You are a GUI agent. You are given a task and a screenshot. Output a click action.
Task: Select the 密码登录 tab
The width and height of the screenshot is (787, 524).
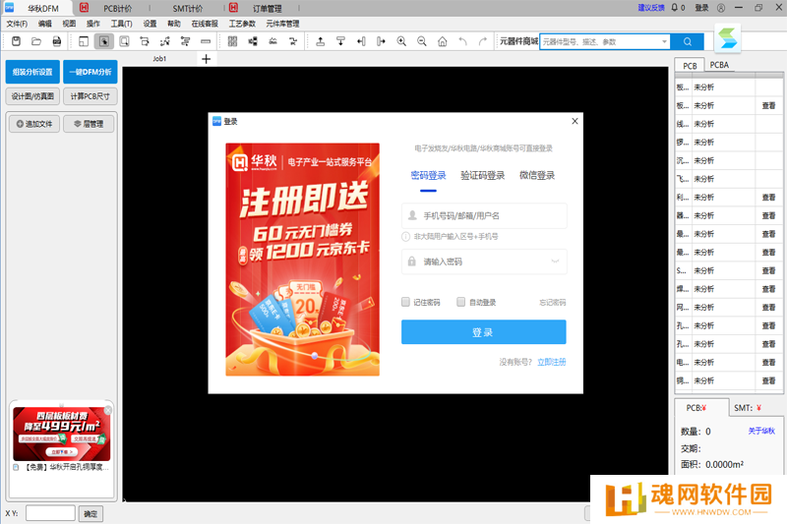tap(428, 176)
